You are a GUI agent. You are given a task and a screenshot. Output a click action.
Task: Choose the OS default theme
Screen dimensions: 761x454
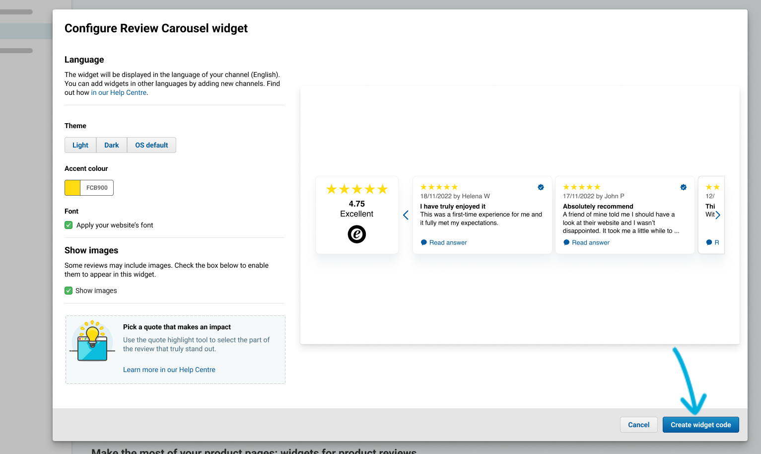[x=151, y=145]
